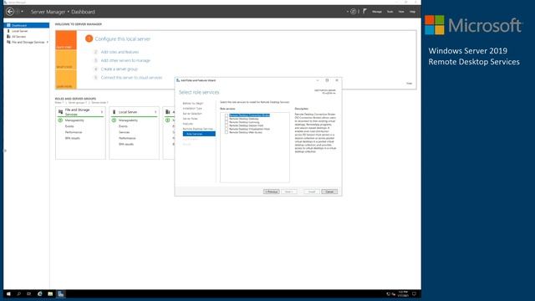Select Role Services wizard step
The image size is (535, 301).
(199, 134)
